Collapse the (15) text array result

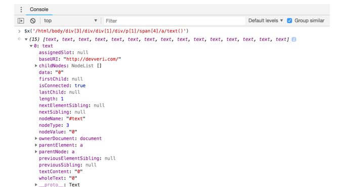tap(26, 39)
